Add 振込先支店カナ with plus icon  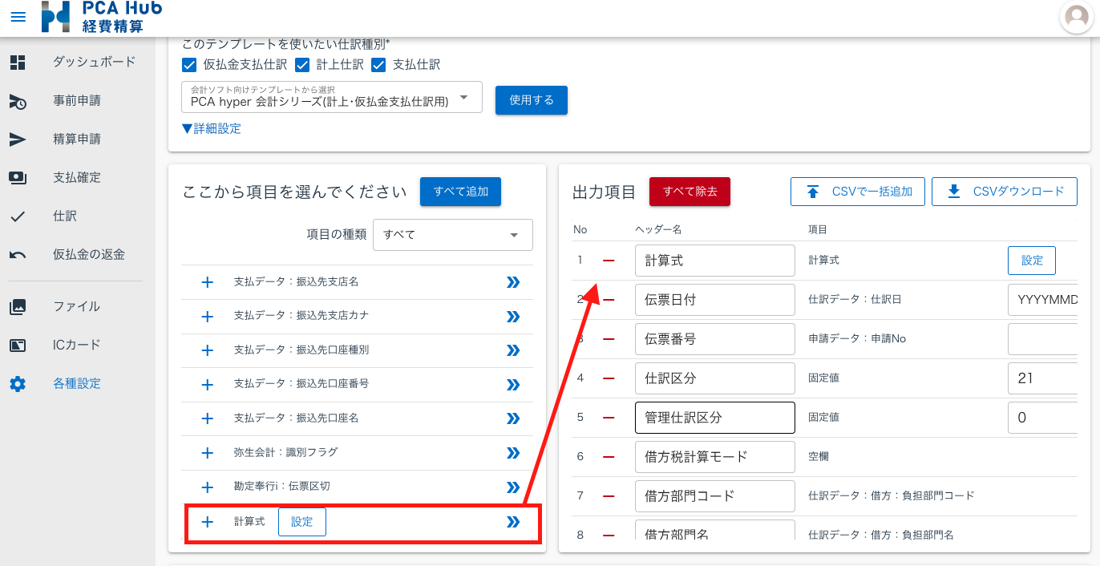[207, 316]
